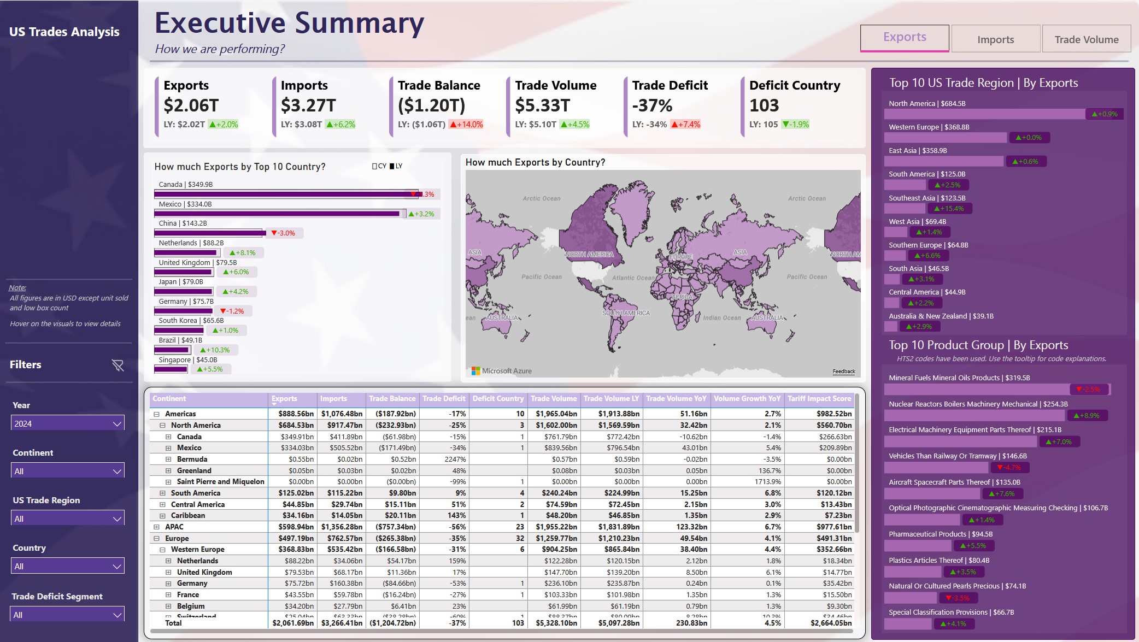Switch to the Trade Volume tab
1139x642 pixels.
click(x=1086, y=38)
